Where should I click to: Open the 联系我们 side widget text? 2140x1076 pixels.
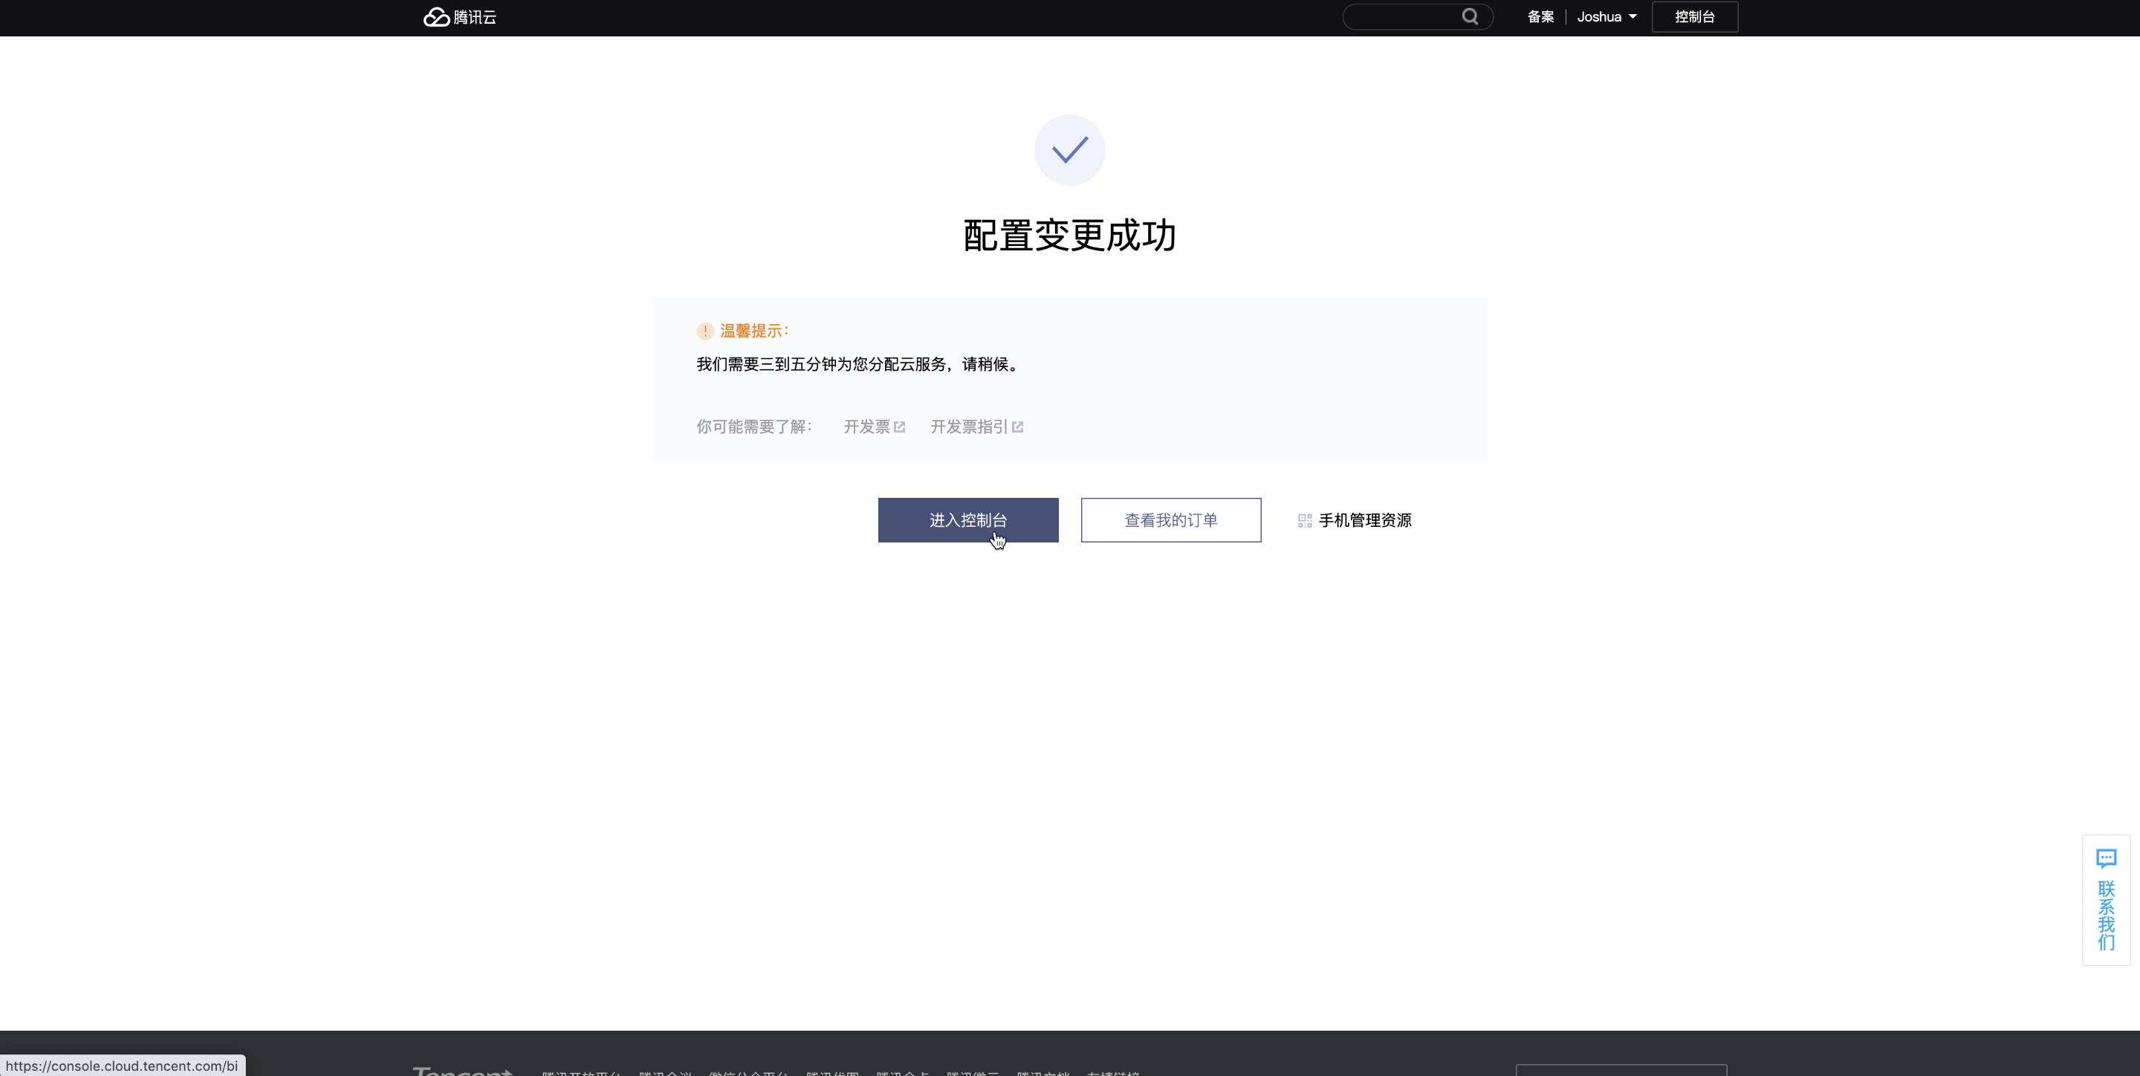pyautogui.click(x=2106, y=915)
